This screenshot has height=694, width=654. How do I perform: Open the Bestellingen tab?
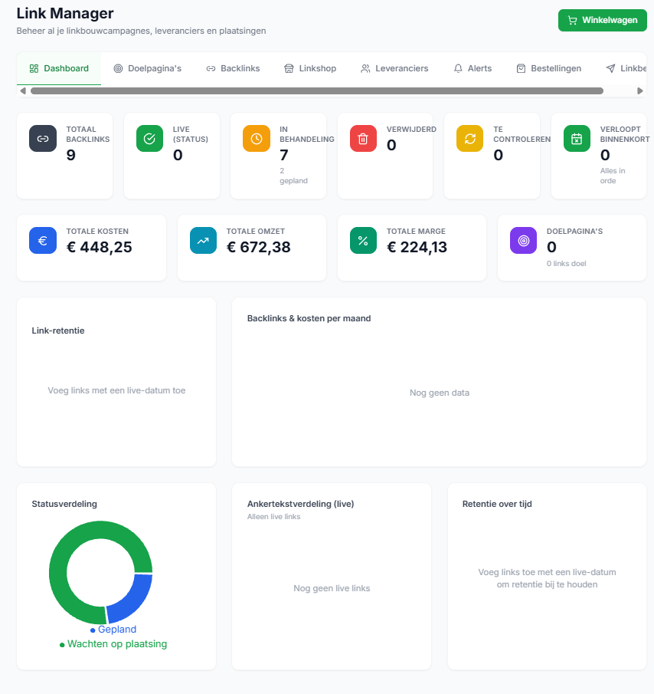[549, 68]
